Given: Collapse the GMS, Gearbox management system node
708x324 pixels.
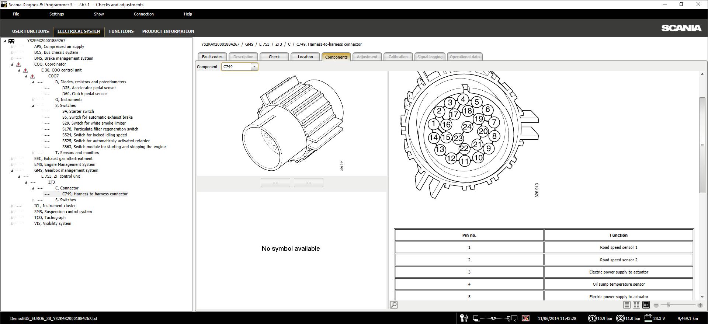Looking at the screenshot, I should [x=12, y=171].
